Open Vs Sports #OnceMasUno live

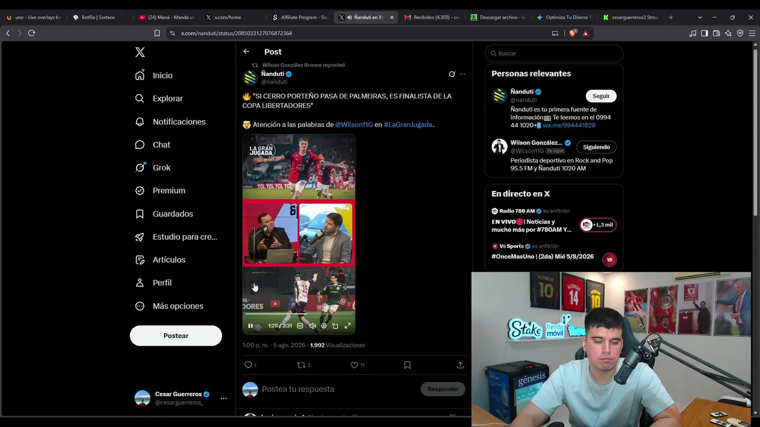pos(554,252)
